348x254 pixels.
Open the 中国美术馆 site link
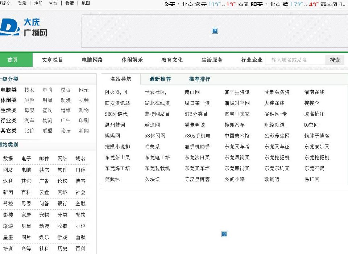(237, 136)
